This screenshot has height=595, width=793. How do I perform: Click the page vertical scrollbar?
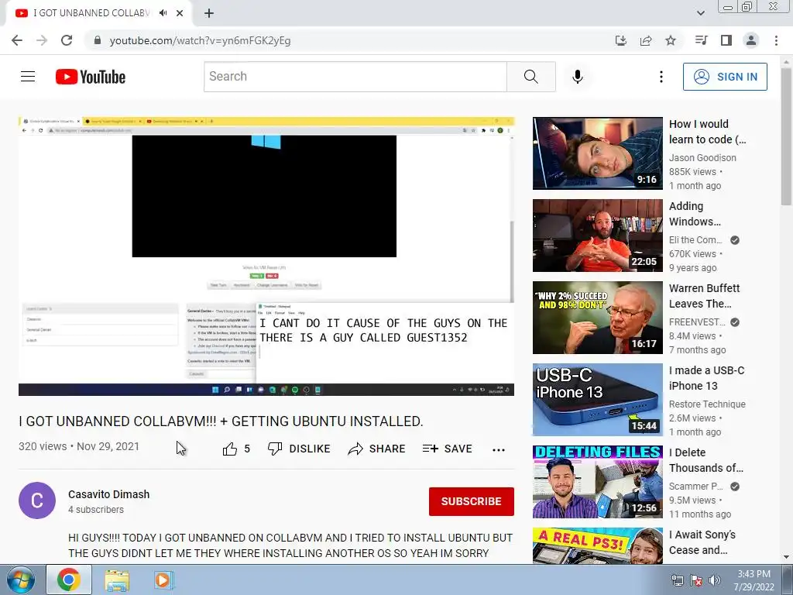(787, 138)
